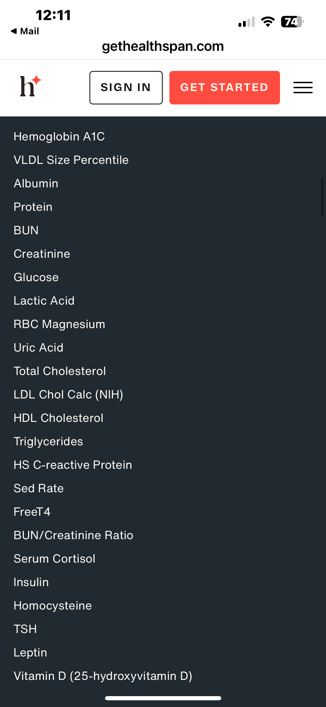Tap the Wi-Fi status icon
This screenshot has width=326, height=707.
pyautogui.click(x=268, y=22)
